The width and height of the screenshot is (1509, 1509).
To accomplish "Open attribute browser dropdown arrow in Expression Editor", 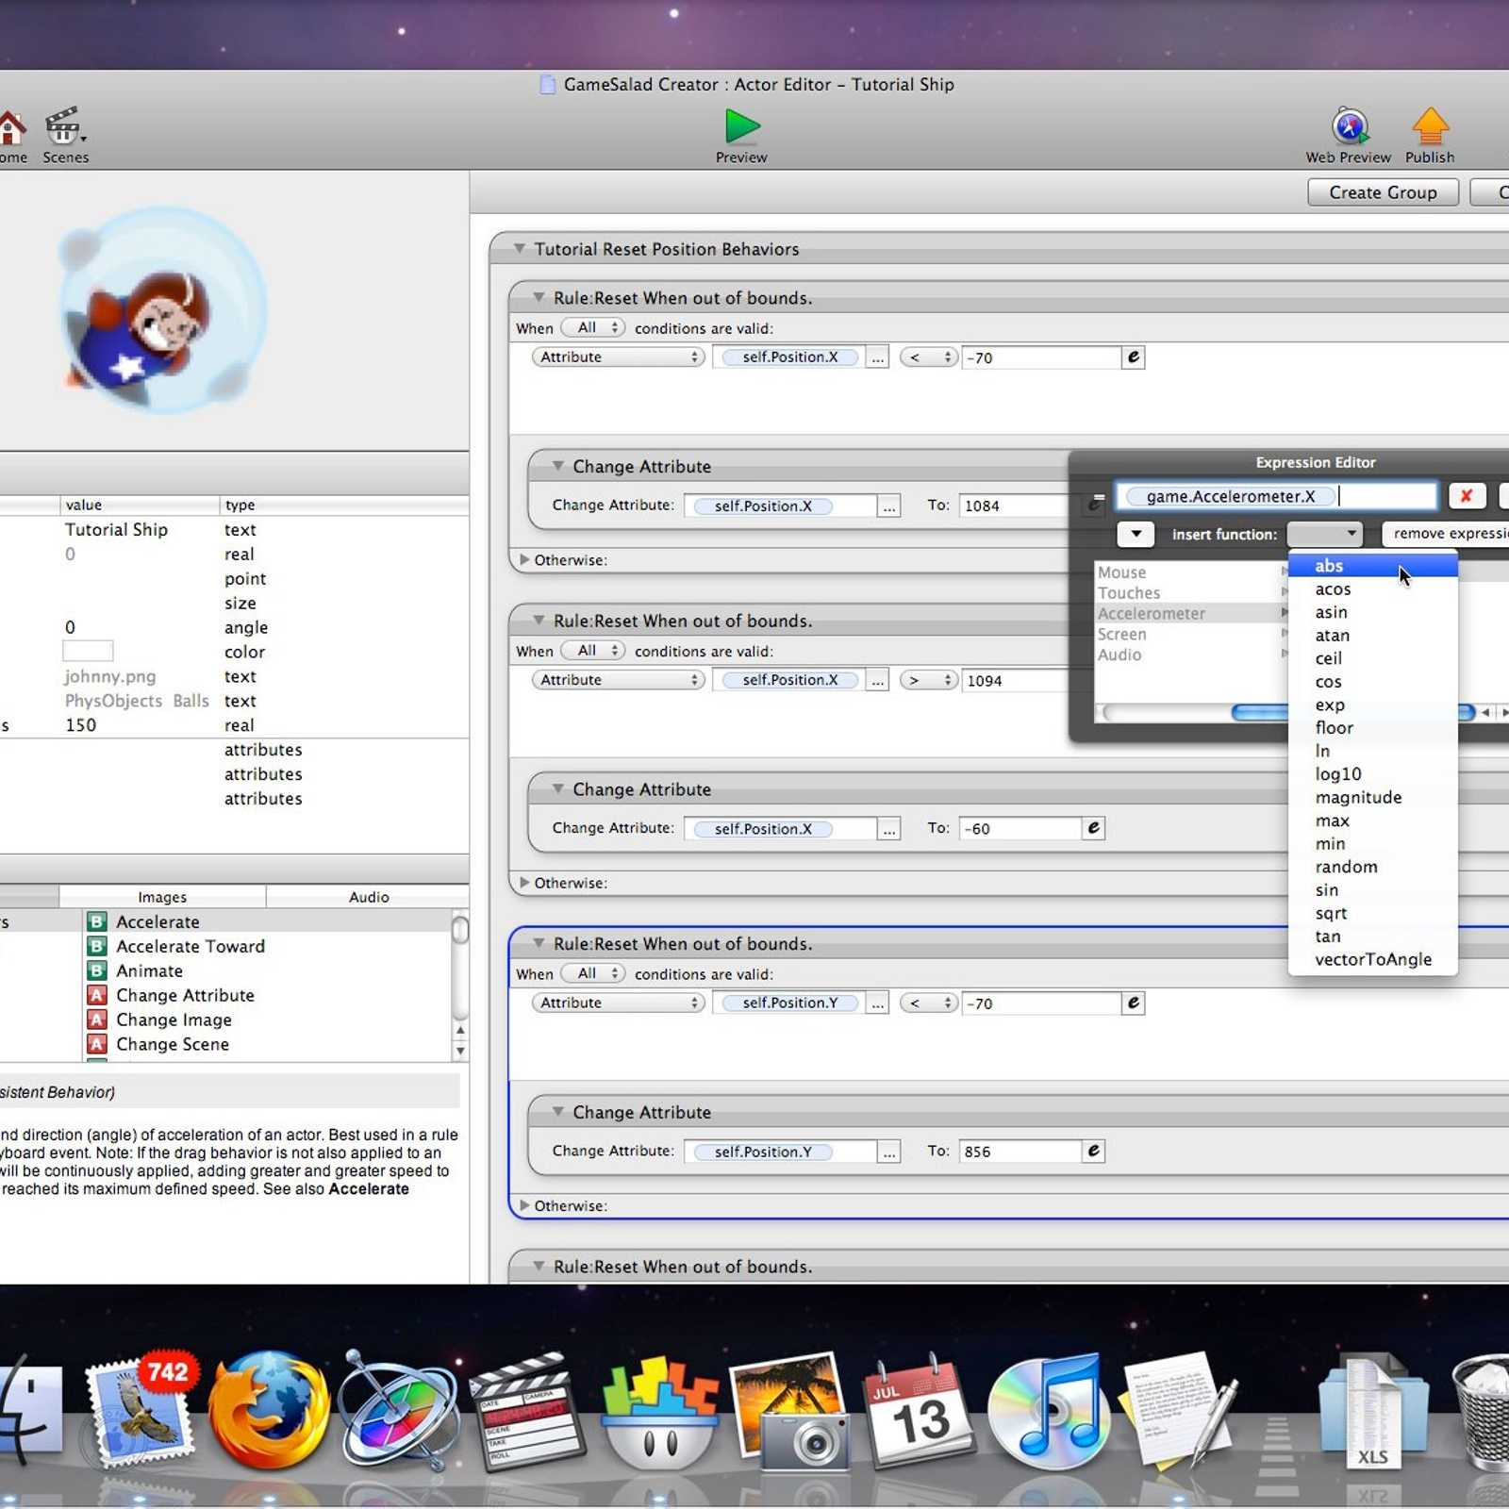I will 1136,534.
